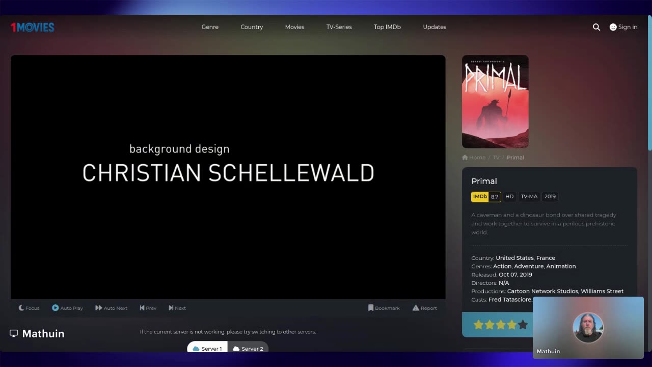This screenshot has height=367, width=652.
Task: Rate the show three stars
Action: coord(501,325)
